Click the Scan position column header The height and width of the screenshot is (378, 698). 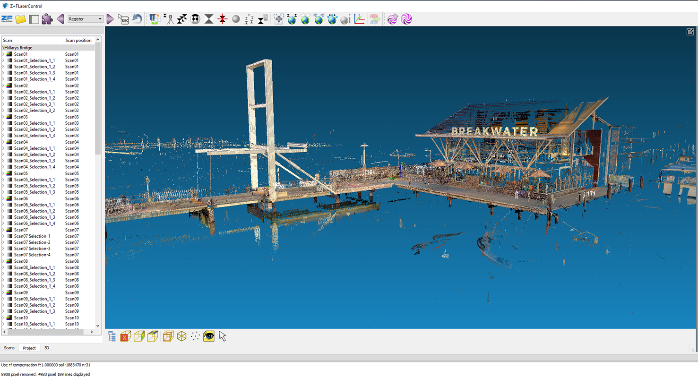pyautogui.click(x=78, y=41)
